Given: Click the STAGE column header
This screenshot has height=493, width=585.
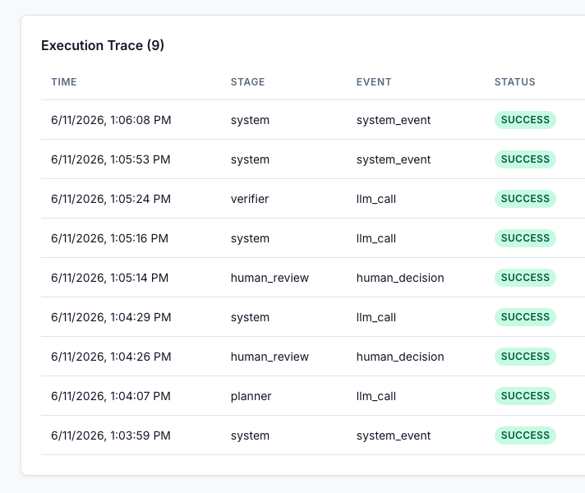Looking at the screenshot, I should (248, 81).
